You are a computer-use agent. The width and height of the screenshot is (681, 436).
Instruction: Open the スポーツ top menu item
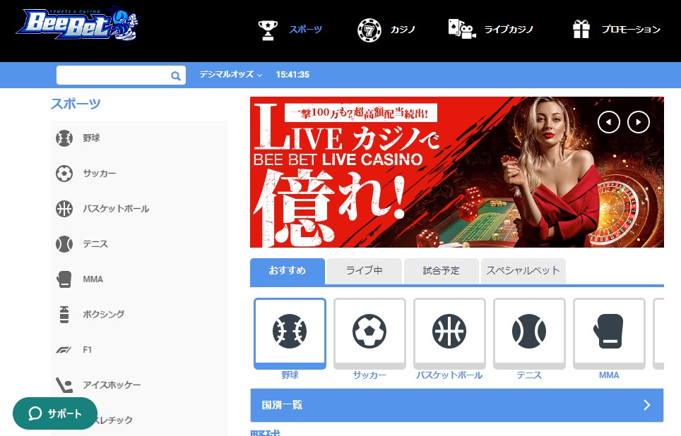tap(306, 30)
